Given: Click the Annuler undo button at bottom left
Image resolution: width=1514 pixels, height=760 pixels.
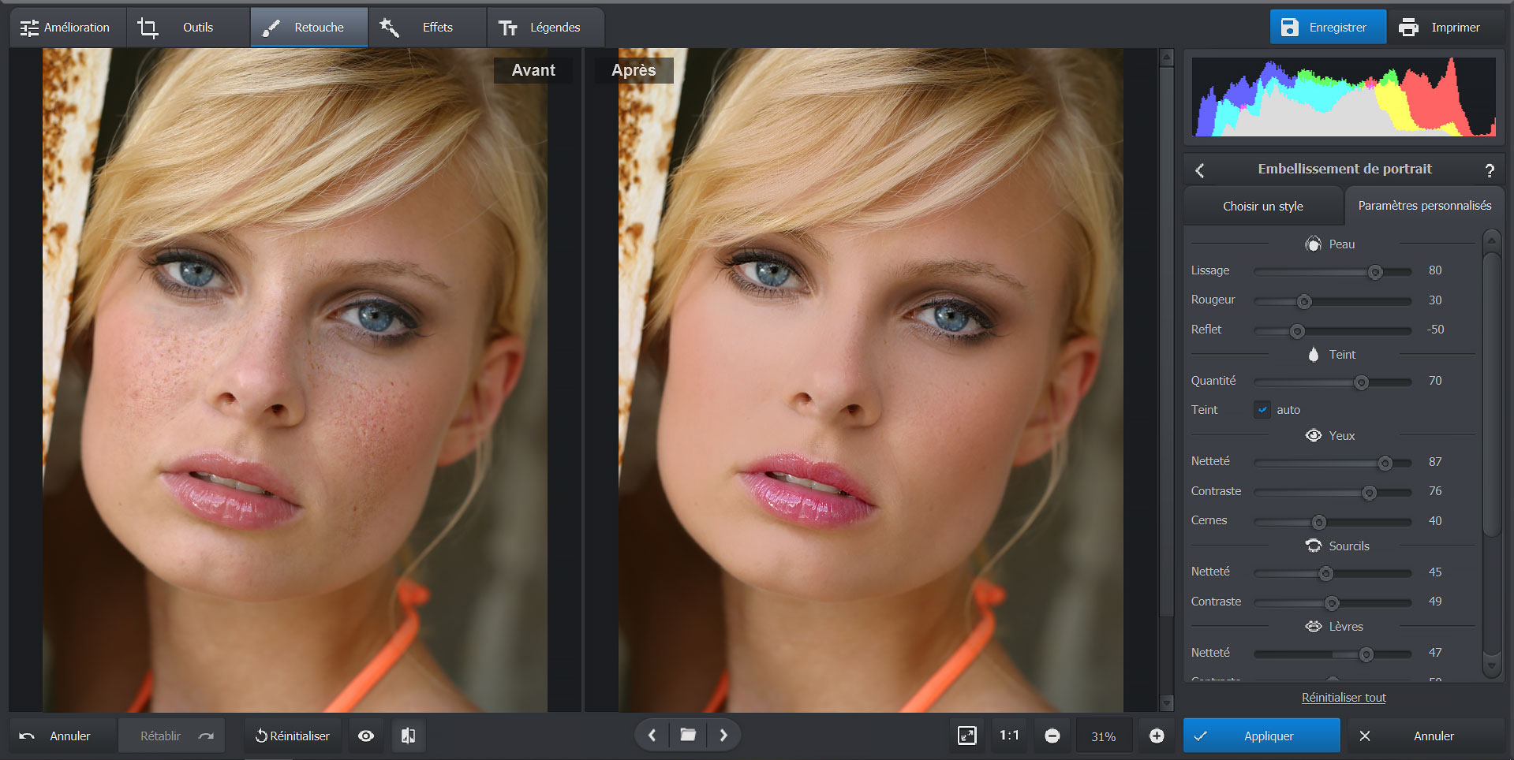Looking at the screenshot, I should [x=62, y=736].
